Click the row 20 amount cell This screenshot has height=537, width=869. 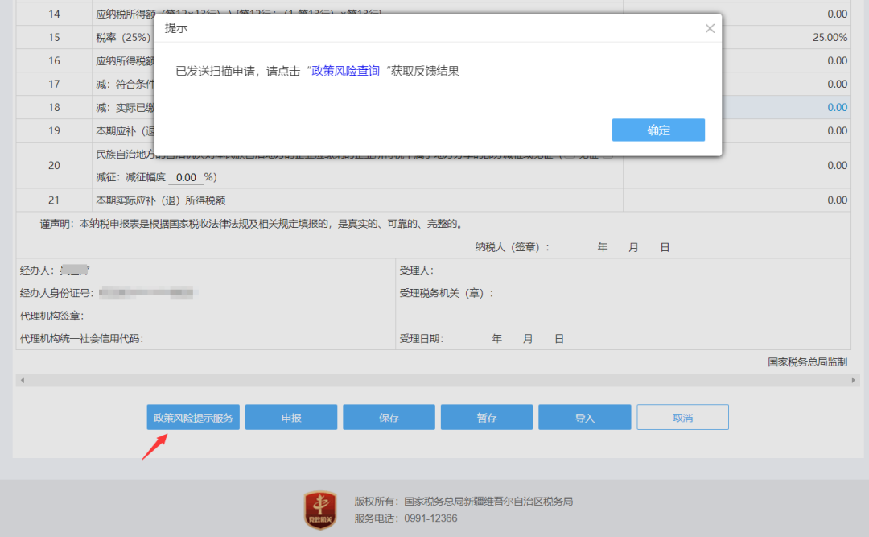(x=737, y=165)
